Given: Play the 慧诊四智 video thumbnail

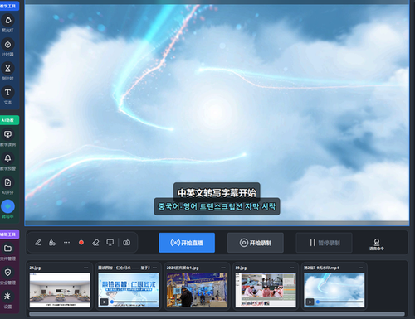Looking at the screenshot, I should click(x=104, y=302).
